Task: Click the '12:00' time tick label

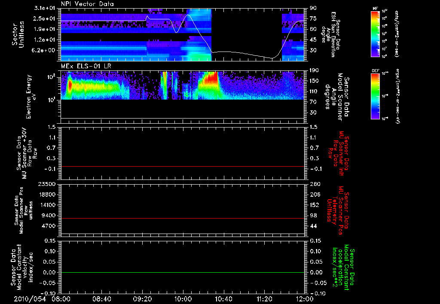Action: (304, 299)
